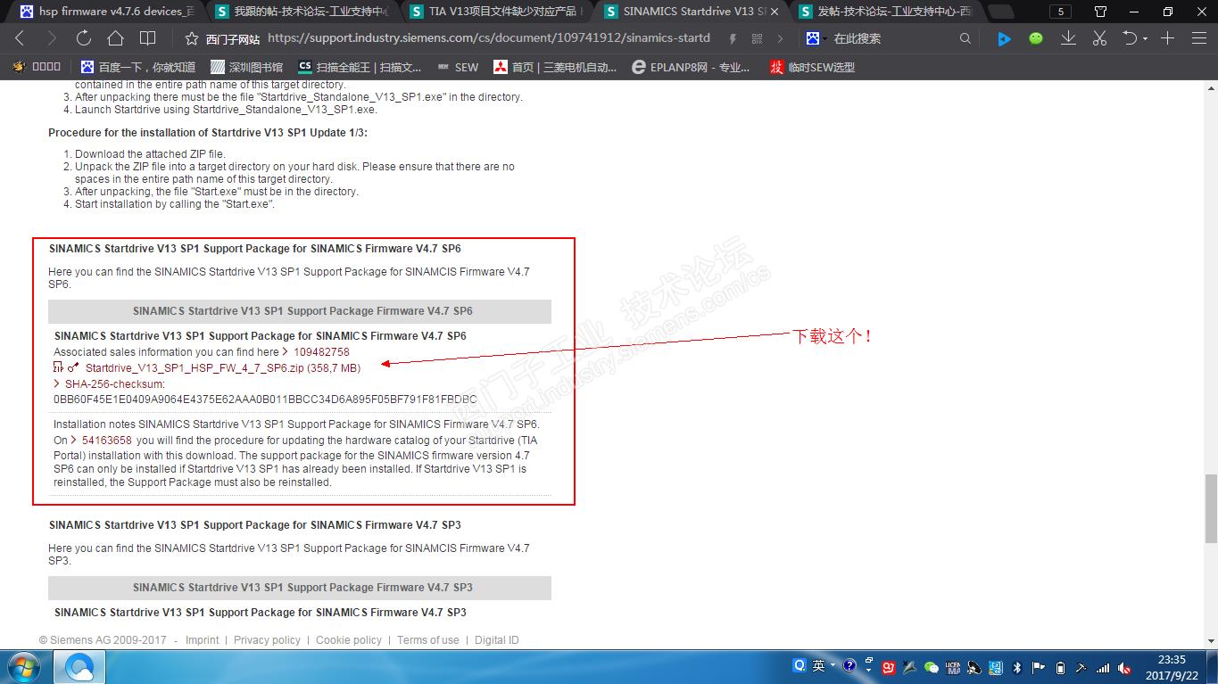Click the license manager tray icon
Viewport: 1218px width, 684px height.
pos(953,667)
